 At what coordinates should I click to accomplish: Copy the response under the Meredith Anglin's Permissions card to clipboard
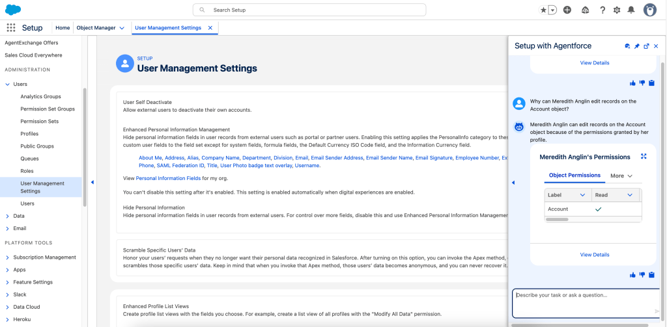coord(651,275)
